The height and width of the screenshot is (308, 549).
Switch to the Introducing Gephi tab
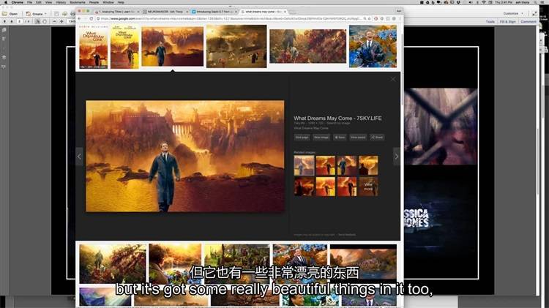[214, 12]
